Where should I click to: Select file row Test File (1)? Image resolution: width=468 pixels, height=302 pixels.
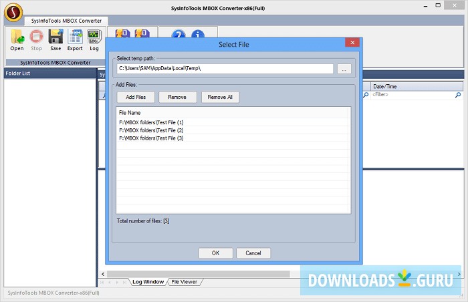233,122
